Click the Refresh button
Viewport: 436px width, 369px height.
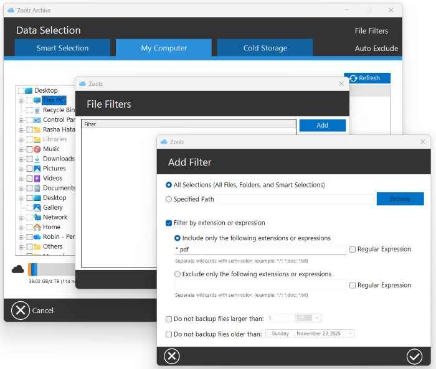(x=367, y=78)
